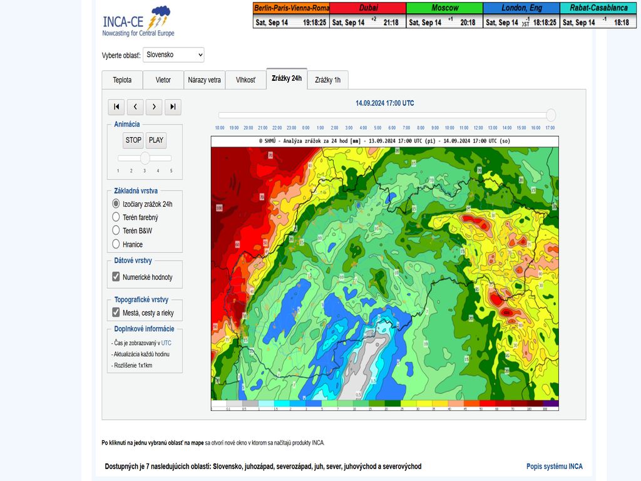
Task: Open the Nárazy vetra tab
Action: (204, 80)
